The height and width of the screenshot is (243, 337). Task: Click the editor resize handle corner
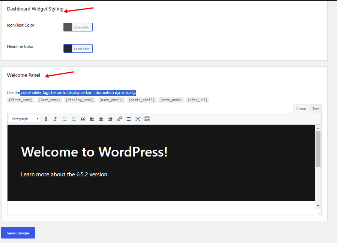click(x=319, y=213)
